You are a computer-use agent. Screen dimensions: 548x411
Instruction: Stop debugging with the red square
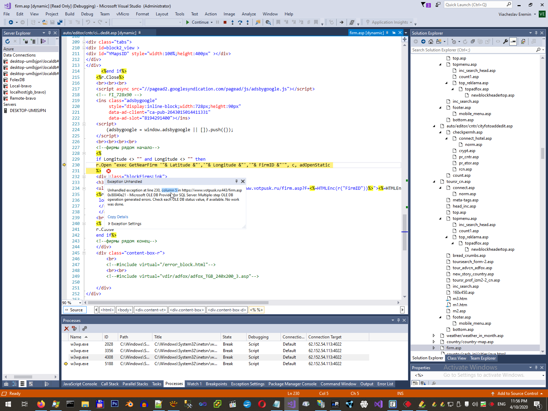[x=225, y=22]
